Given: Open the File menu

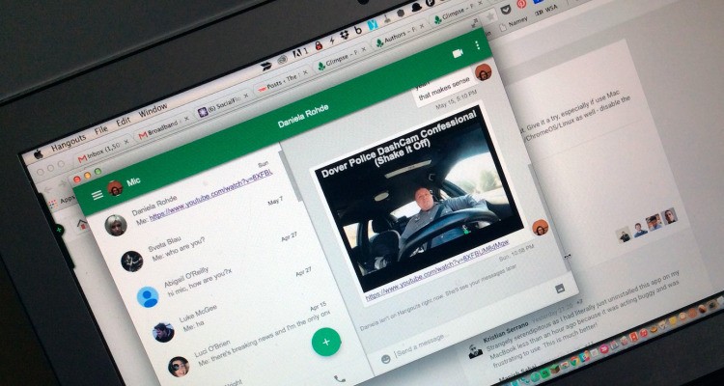Looking at the screenshot, I should coord(100,130).
